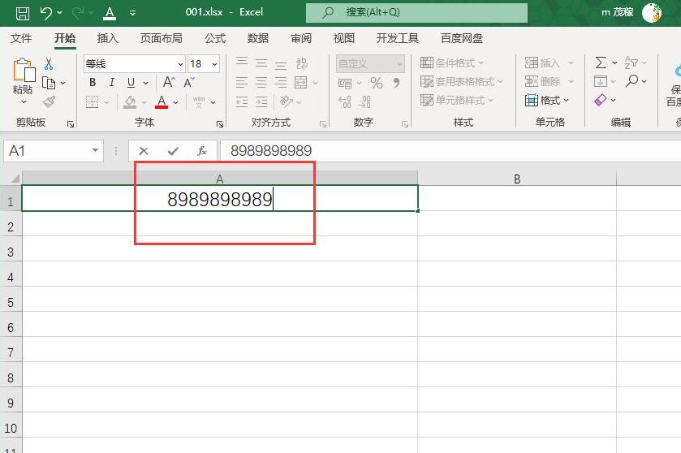This screenshot has height=453, width=681.
Task: Switch to the 视图 tab
Action: click(344, 38)
